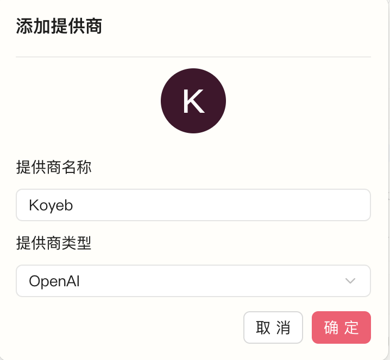Click blank area beside the K avatar

pyautogui.click(x=299, y=101)
